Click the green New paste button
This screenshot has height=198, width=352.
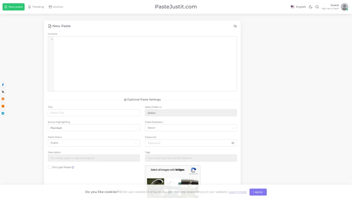(14, 7)
